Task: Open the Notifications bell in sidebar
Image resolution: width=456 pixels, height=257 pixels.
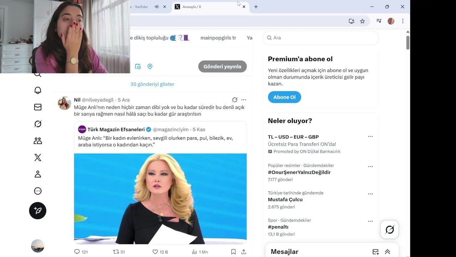Action: click(x=38, y=90)
